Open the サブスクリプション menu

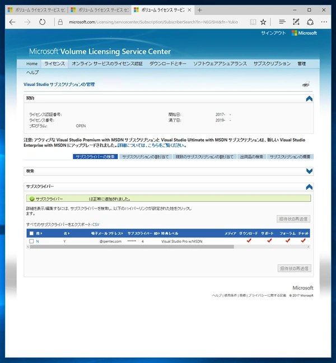click(272, 64)
